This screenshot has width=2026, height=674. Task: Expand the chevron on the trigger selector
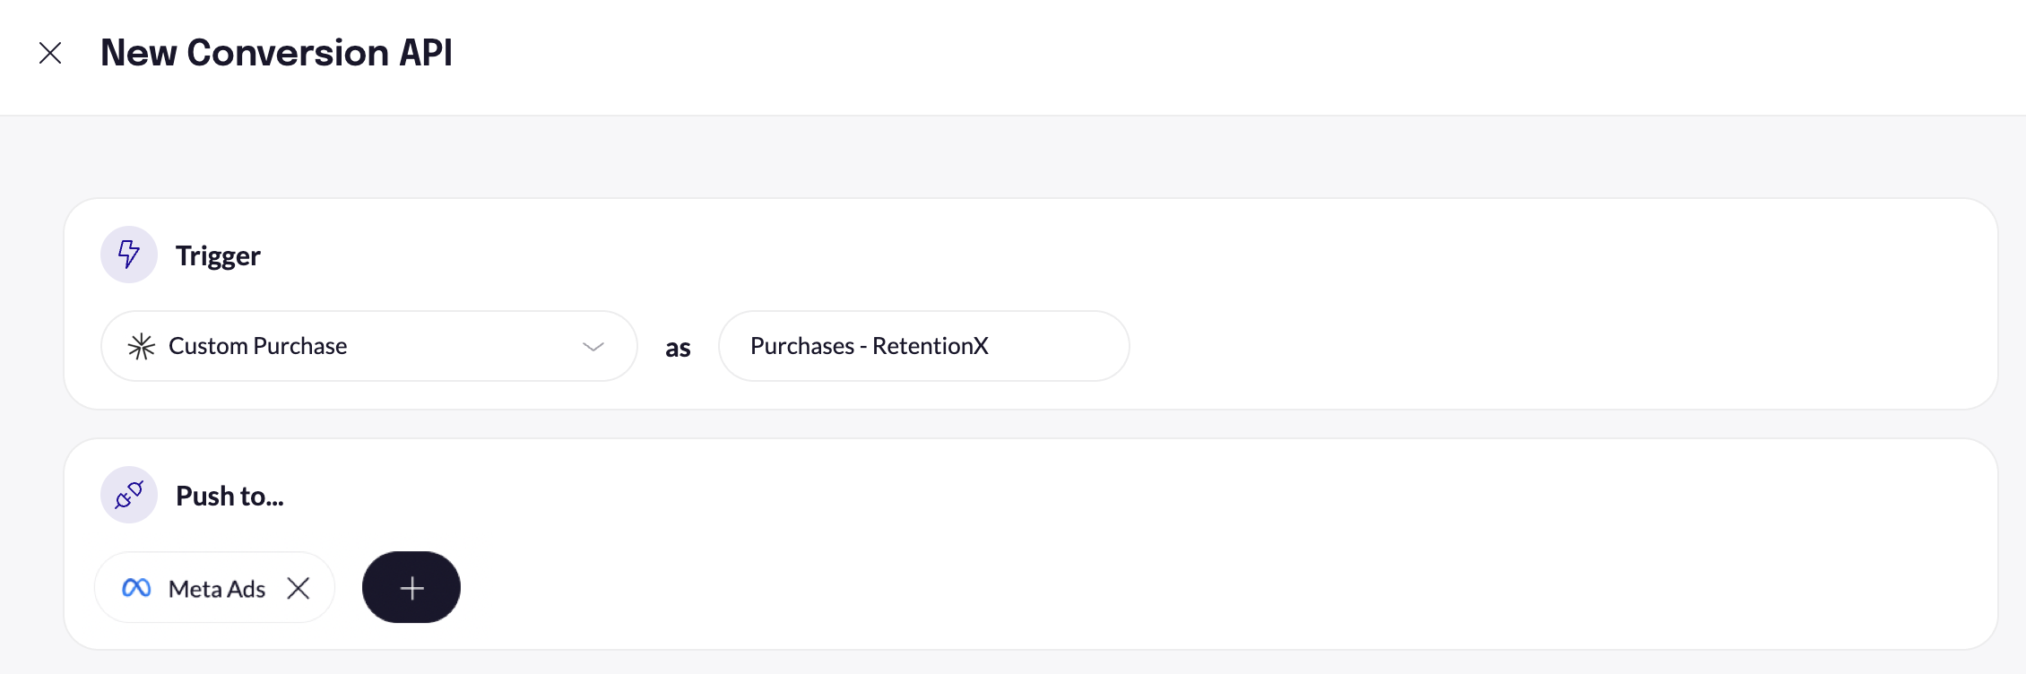tap(592, 346)
